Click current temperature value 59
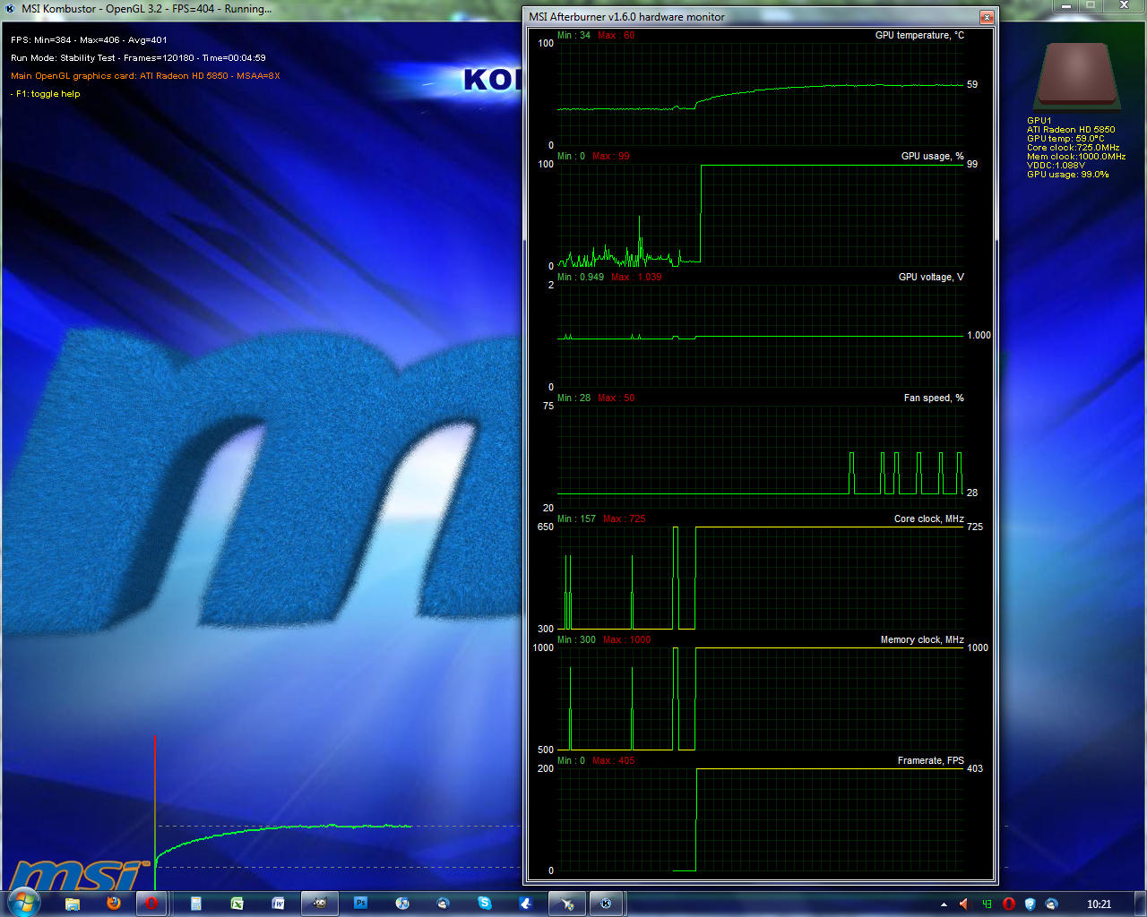This screenshot has height=917, width=1147. (x=972, y=84)
